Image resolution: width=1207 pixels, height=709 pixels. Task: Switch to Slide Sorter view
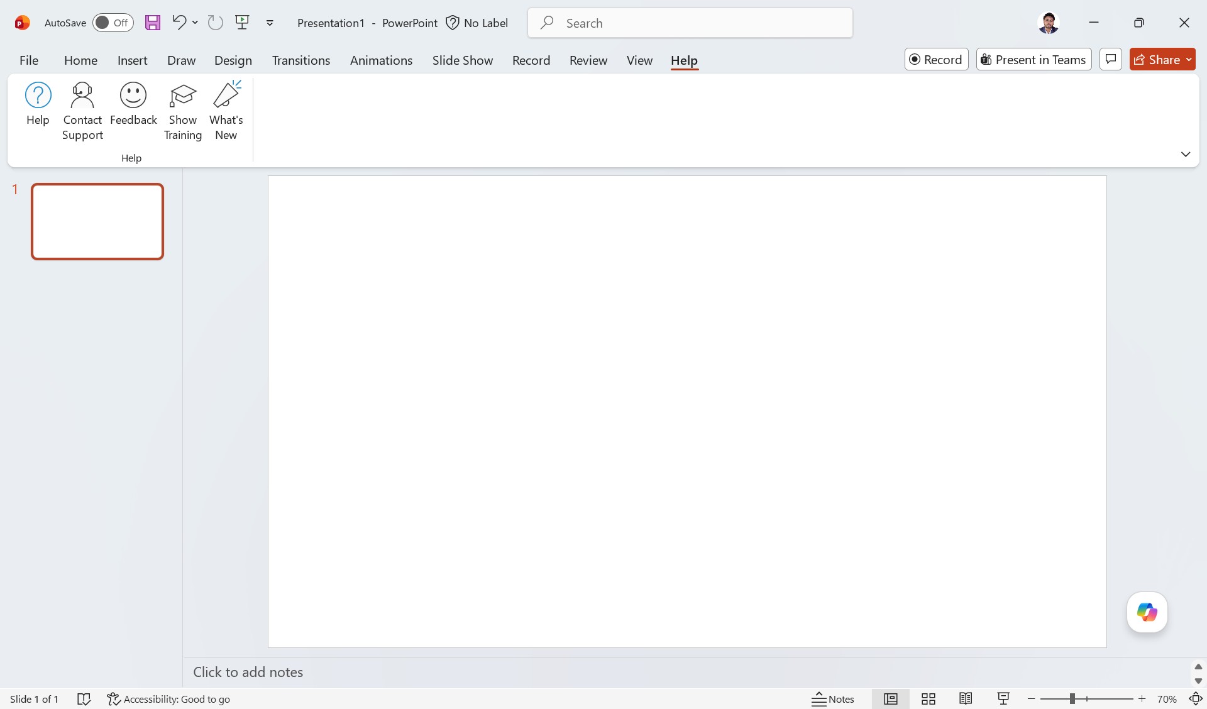929,699
